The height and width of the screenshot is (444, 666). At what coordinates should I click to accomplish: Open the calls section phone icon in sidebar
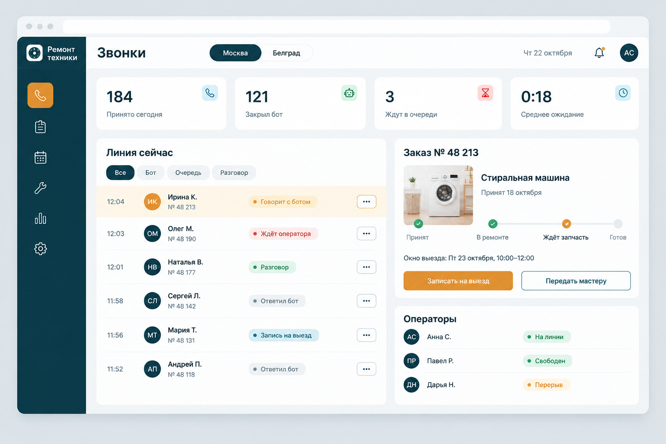[40, 95]
